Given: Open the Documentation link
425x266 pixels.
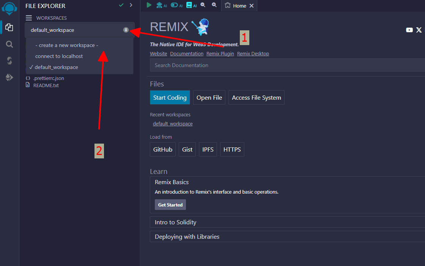Looking at the screenshot, I should click(x=187, y=53).
